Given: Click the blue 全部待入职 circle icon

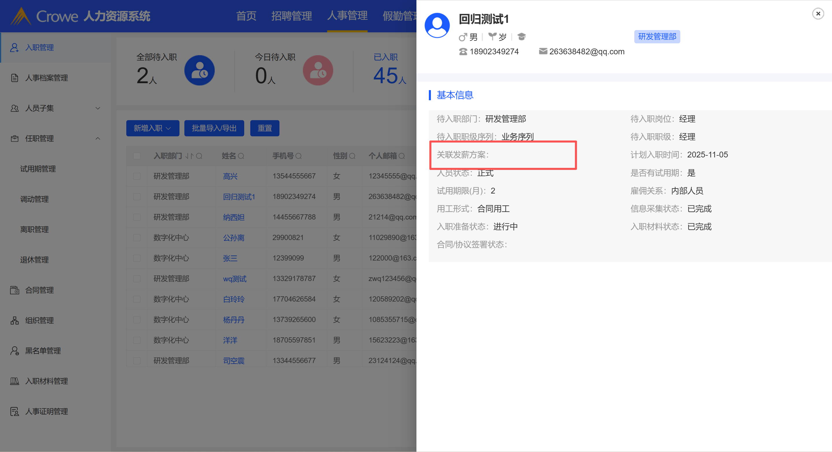Looking at the screenshot, I should pos(199,70).
